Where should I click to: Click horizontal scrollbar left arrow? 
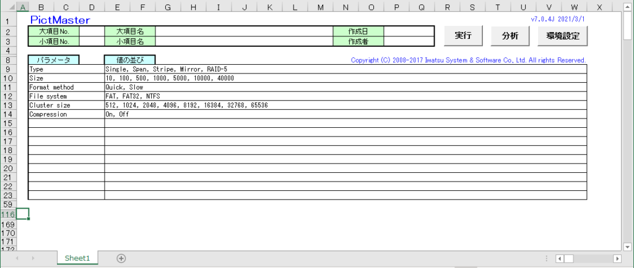pos(560,258)
